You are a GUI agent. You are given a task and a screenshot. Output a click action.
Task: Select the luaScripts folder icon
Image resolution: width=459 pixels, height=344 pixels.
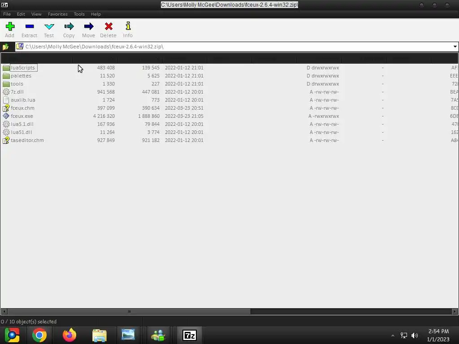[6, 68]
